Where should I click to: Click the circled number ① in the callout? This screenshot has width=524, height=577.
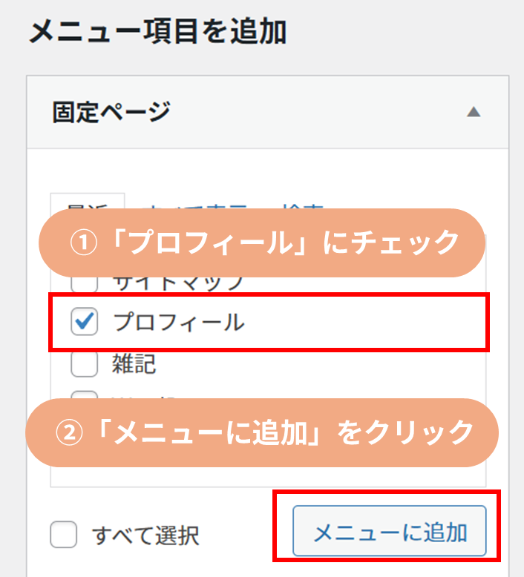(81, 243)
